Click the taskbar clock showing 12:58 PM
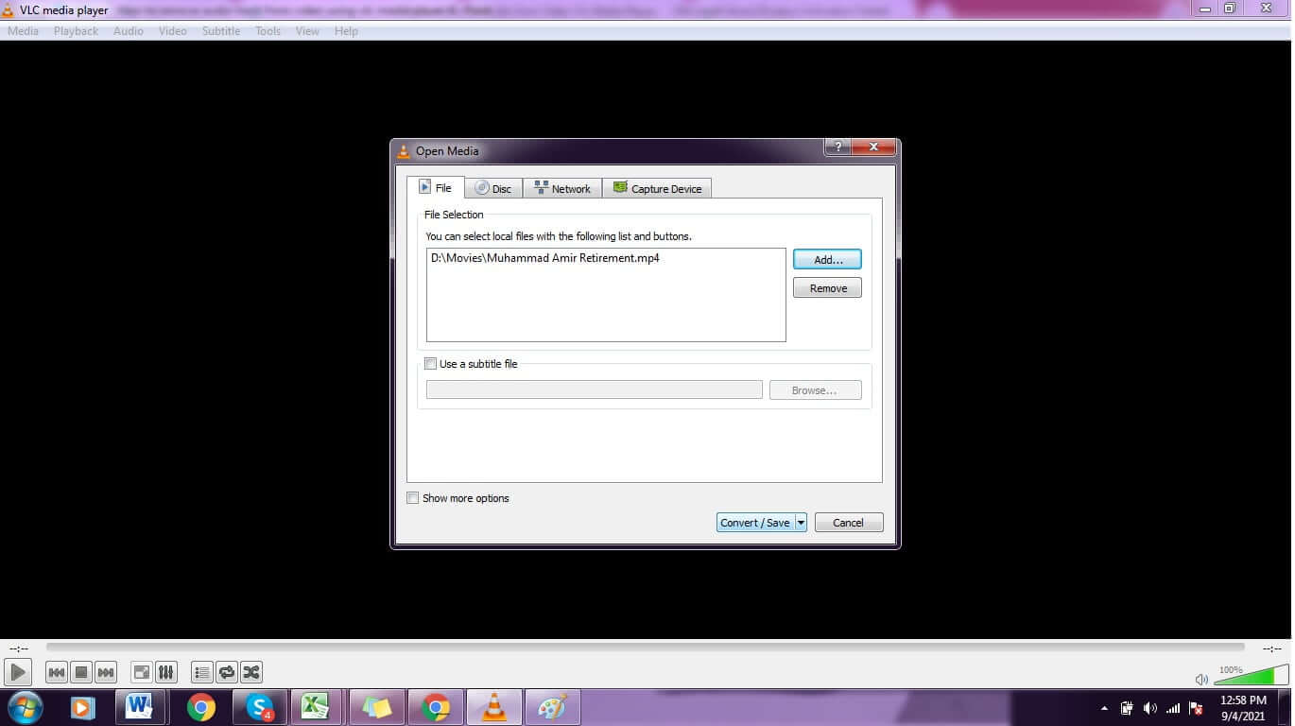This screenshot has height=726, width=1295. 1243,700
